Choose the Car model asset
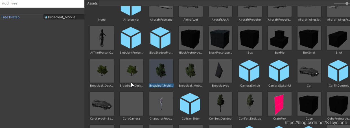The width and height of the screenshot is (350, 128). [x=309, y=71]
